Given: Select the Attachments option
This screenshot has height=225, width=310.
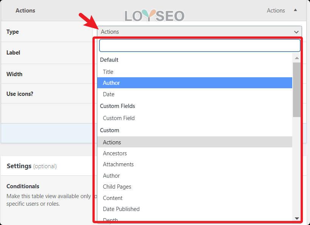Looking at the screenshot, I should tap(195, 164).
